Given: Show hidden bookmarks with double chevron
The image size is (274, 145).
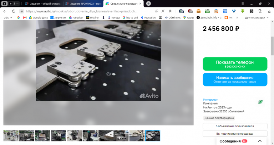Looking at the screenshot, I should point(237,17).
